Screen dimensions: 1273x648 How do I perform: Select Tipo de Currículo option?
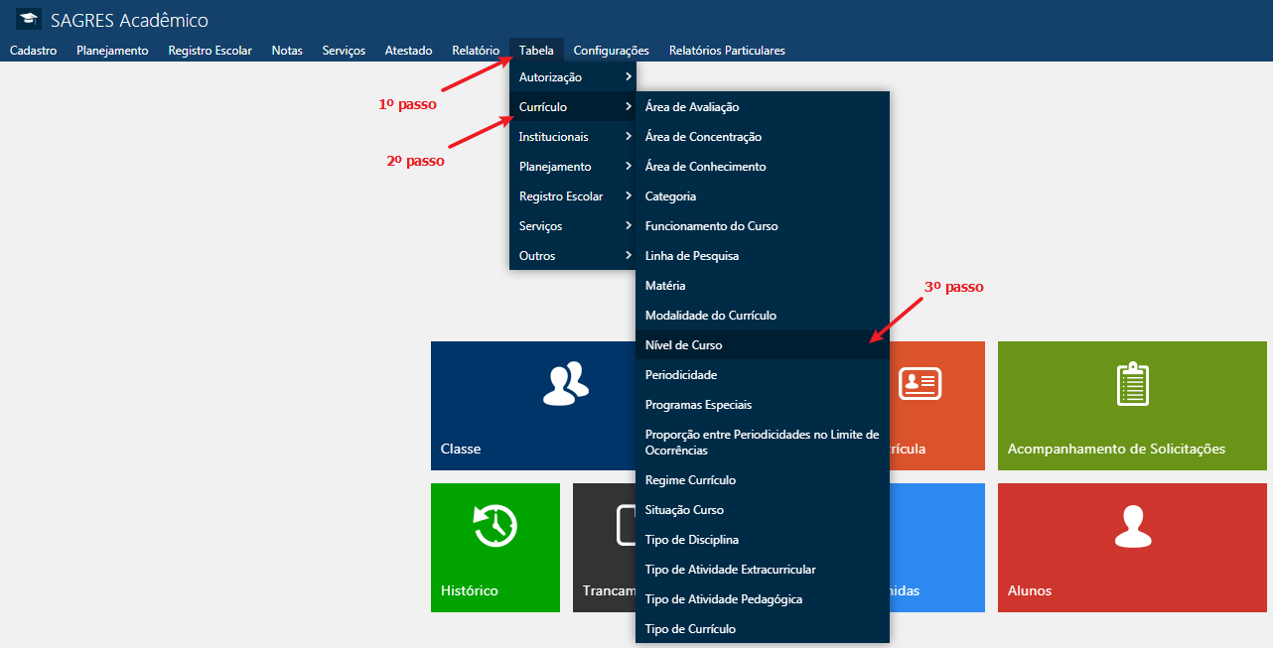(690, 629)
